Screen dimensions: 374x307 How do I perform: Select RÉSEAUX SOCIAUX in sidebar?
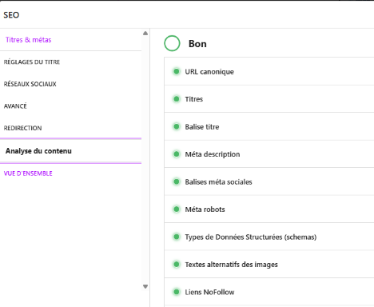(x=30, y=84)
